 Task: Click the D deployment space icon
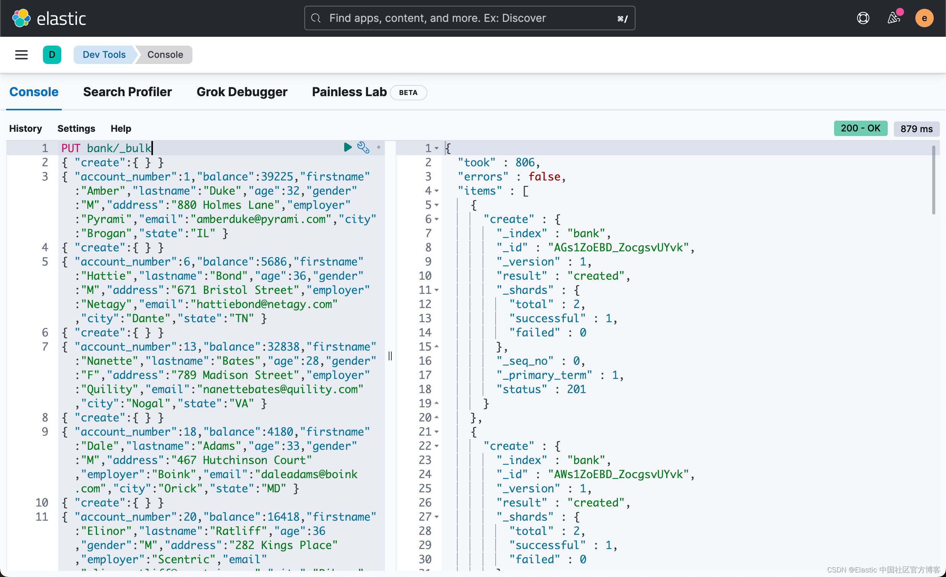tap(52, 54)
